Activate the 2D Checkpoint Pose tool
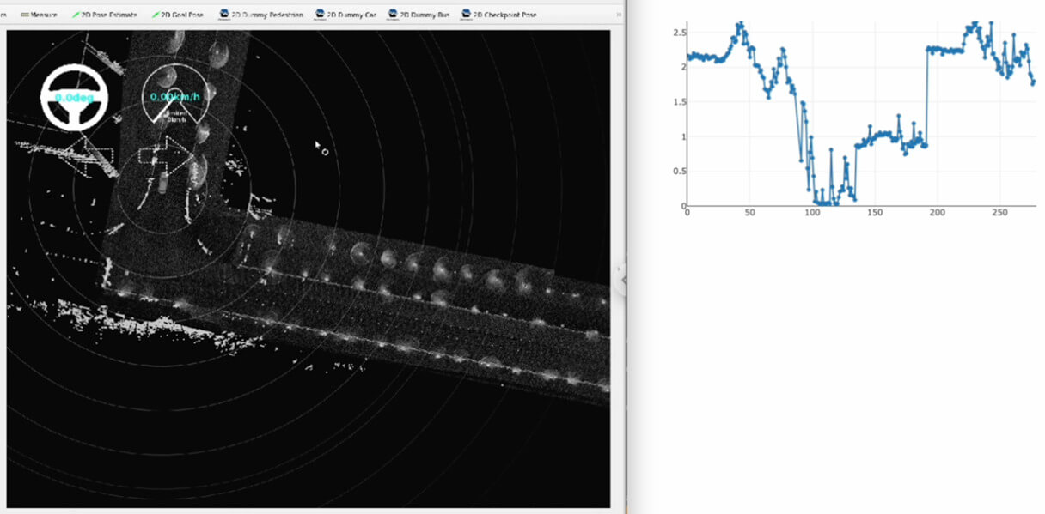The width and height of the screenshot is (1045, 514). pos(498,15)
